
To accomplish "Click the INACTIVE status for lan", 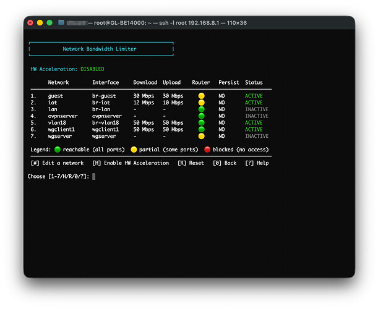I will [257, 109].
